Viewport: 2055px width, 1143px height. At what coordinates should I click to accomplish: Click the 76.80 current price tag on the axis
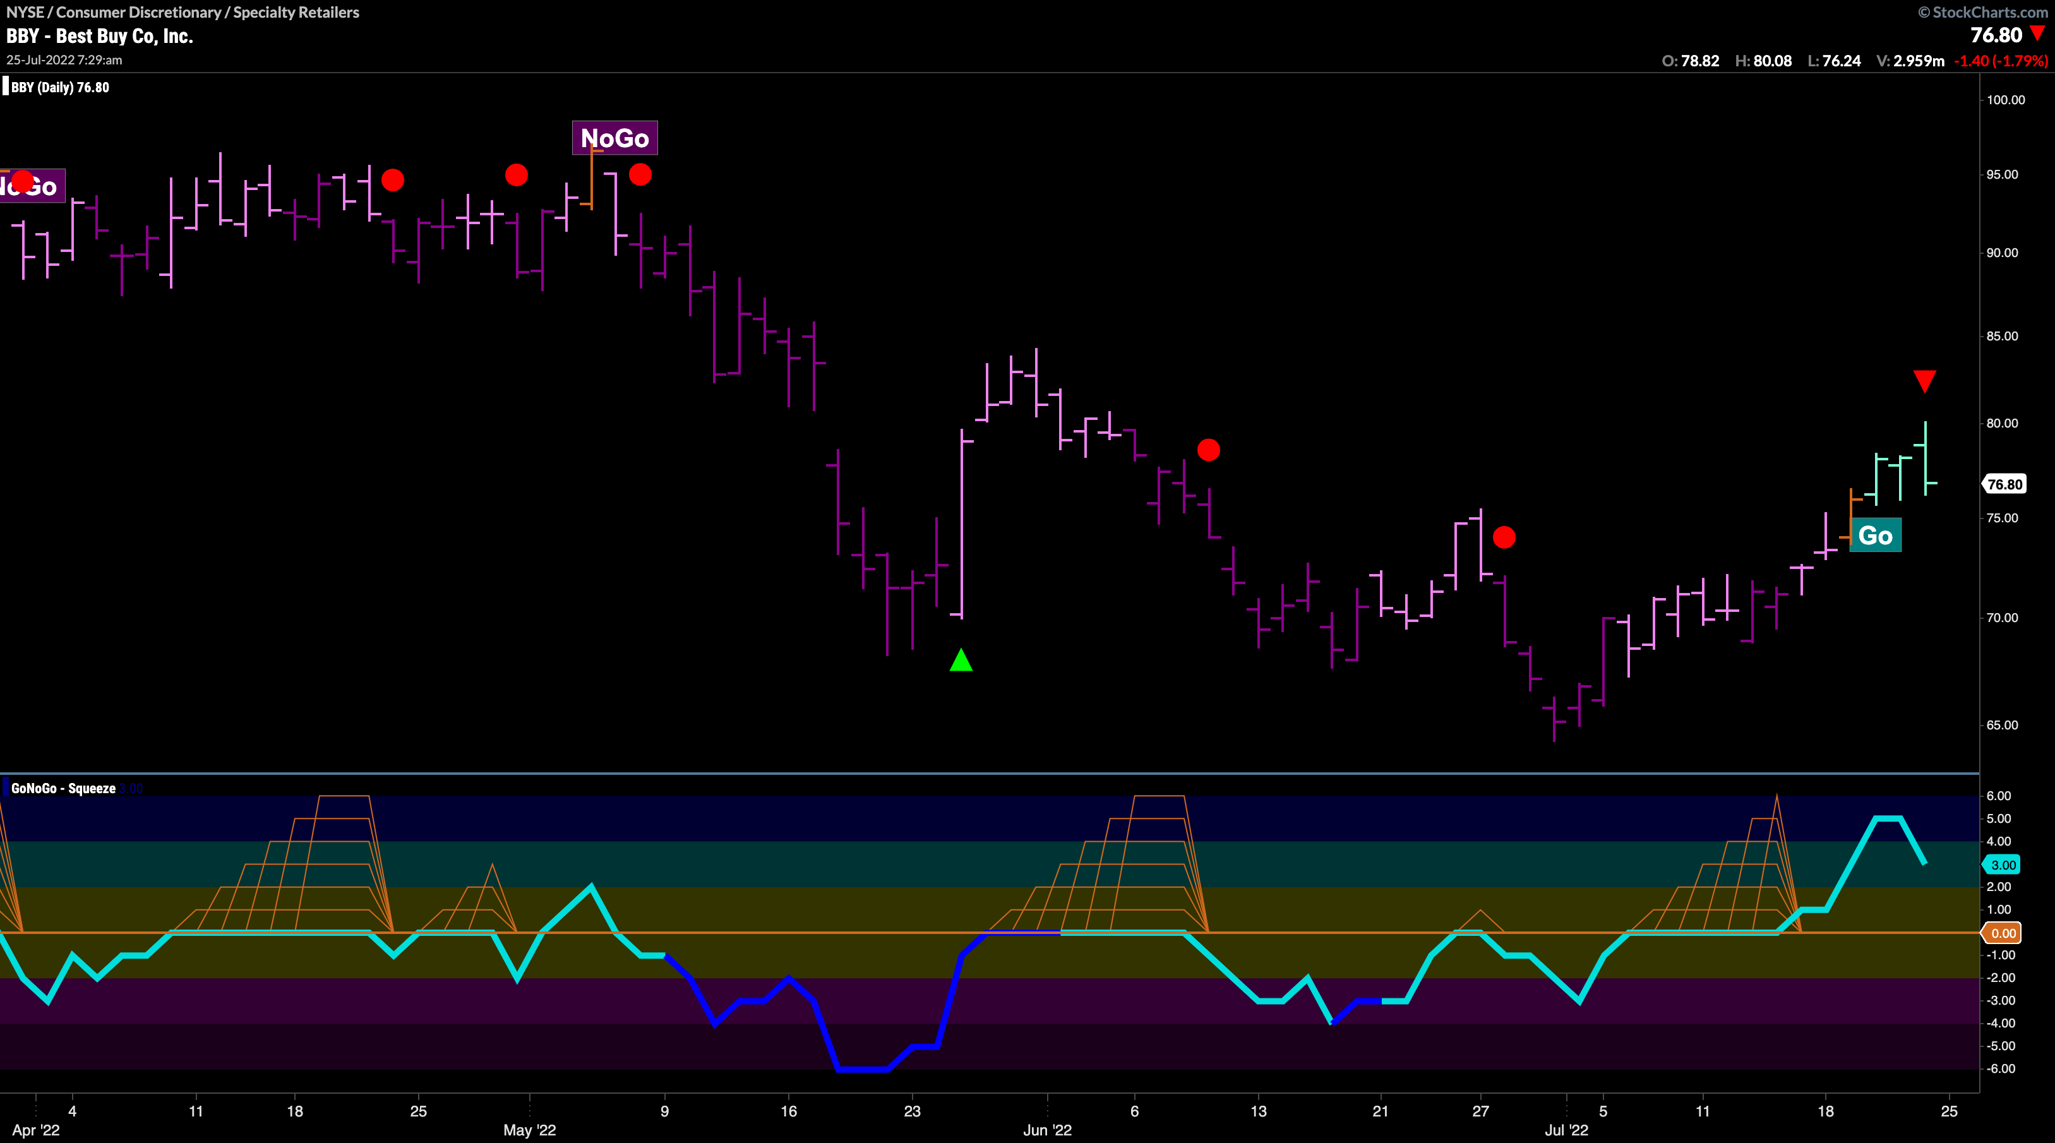coord(2004,484)
